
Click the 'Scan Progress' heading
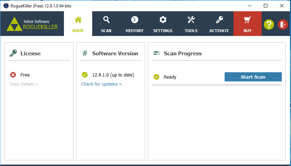point(183,54)
